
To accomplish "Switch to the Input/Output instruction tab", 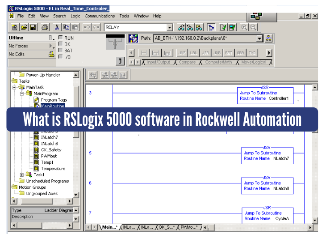I will click(x=159, y=62).
